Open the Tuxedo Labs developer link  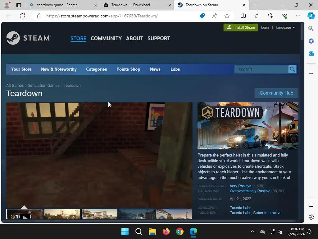[x=240, y=208]
